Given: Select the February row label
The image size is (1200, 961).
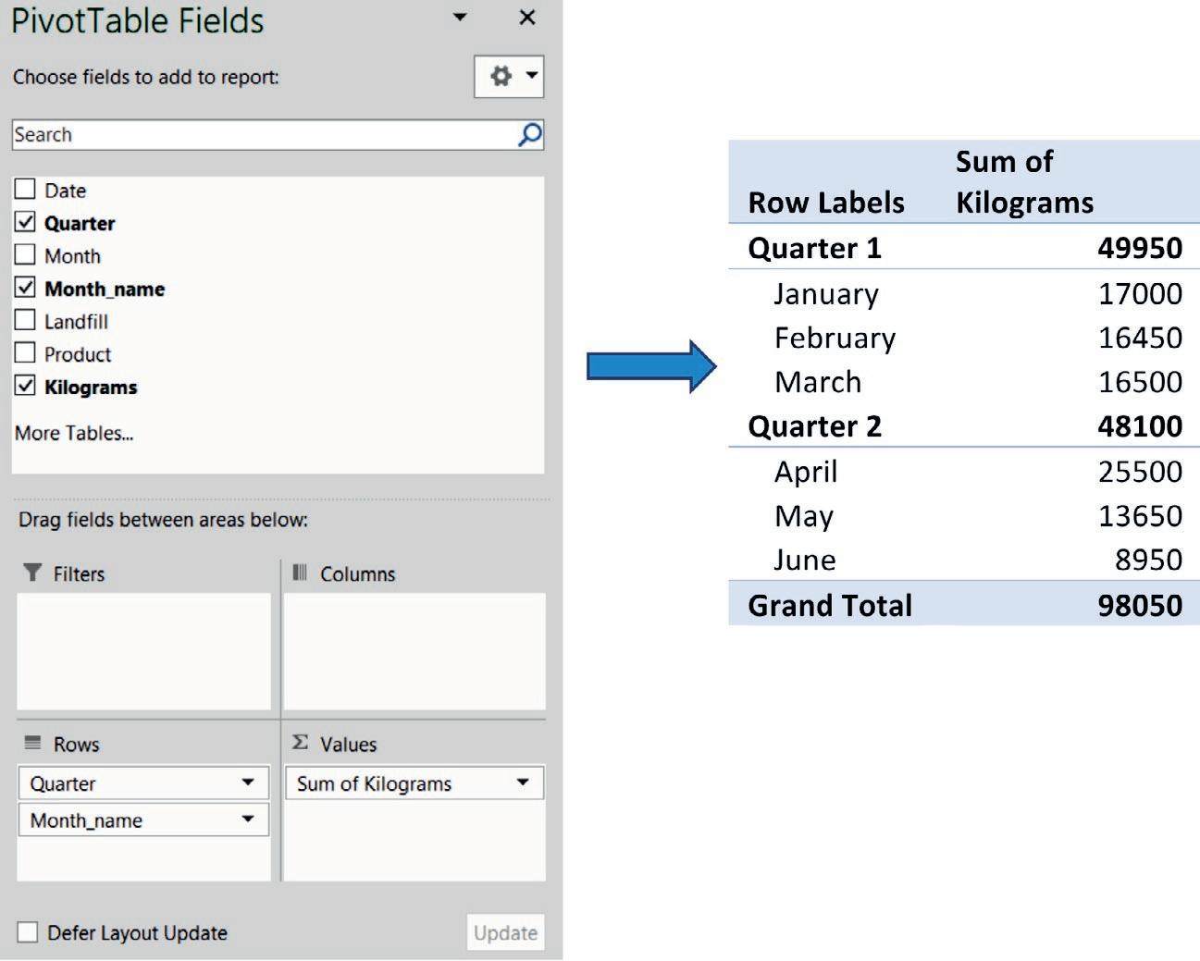Looking at the screenshot, I should click(x=835, y=338).
